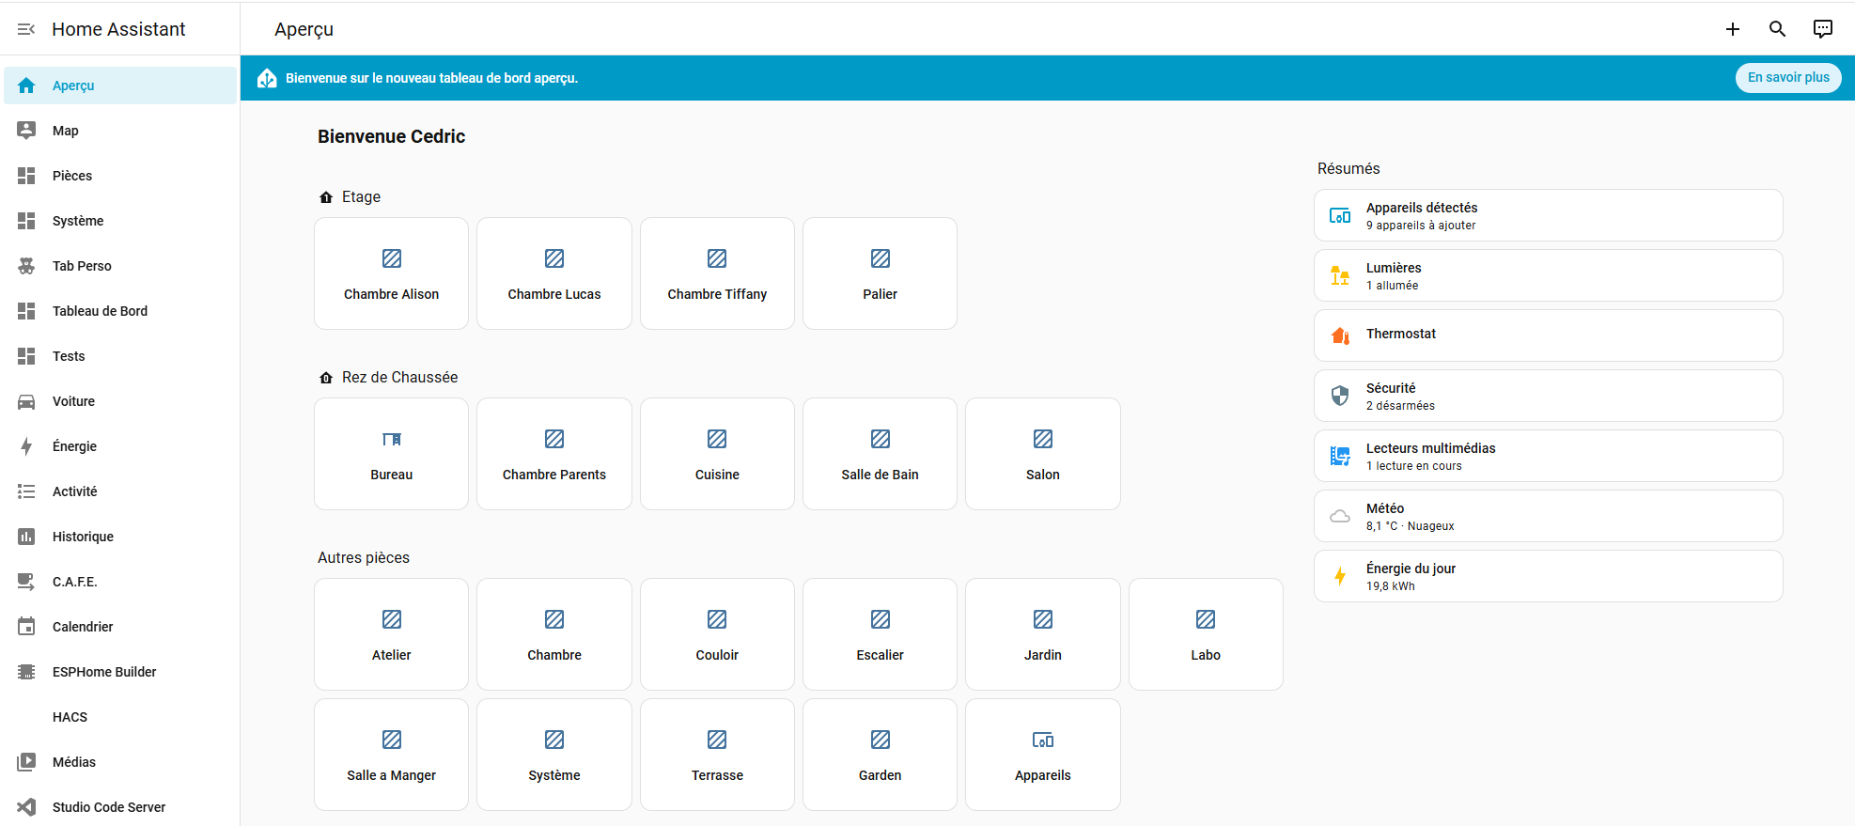The image size is (1855, 826).
Task: Open the Énergie sidebar item
Action: (74, 446)
